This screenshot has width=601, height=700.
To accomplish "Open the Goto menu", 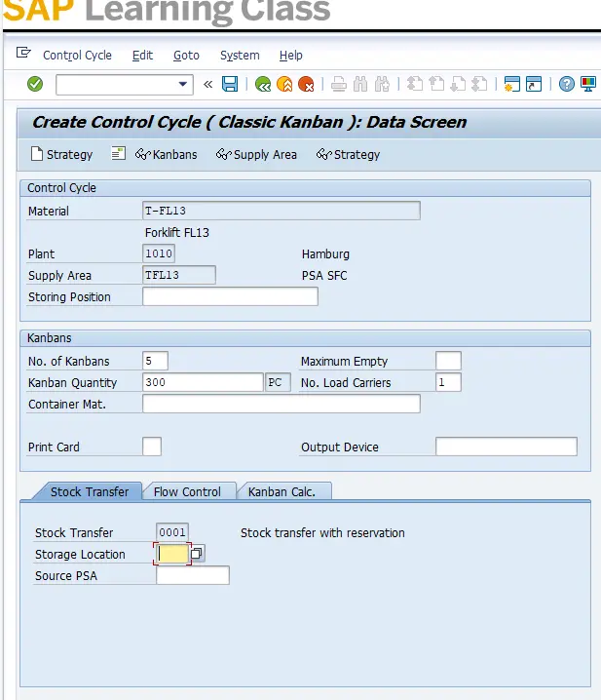I will click(186, 56).
